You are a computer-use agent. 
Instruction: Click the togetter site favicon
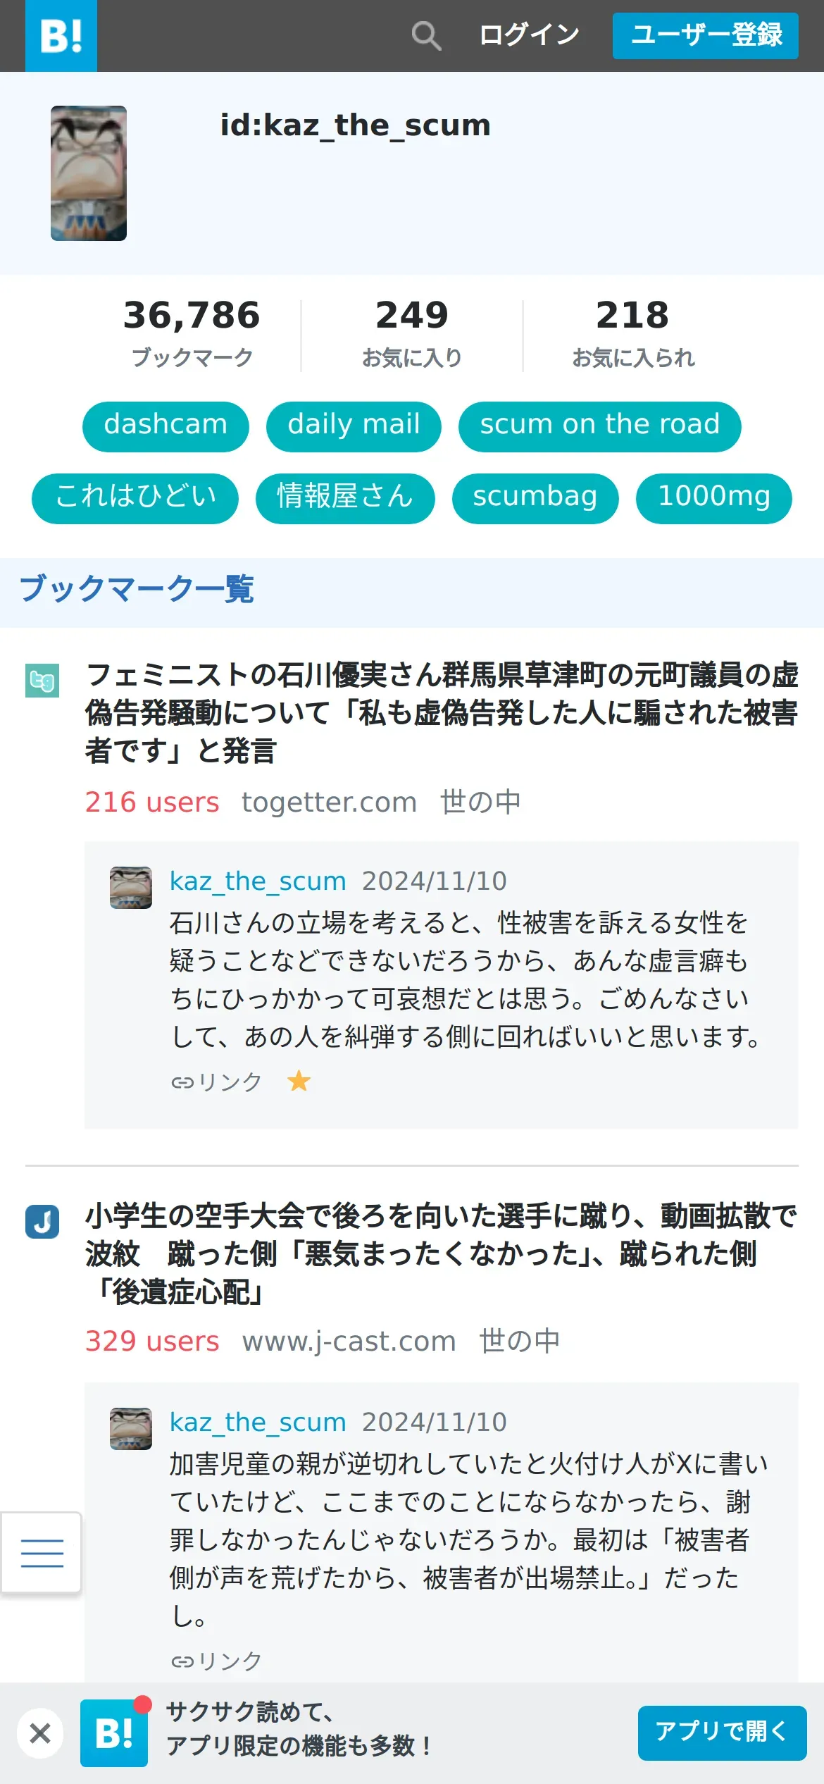(x=42, y=681)
